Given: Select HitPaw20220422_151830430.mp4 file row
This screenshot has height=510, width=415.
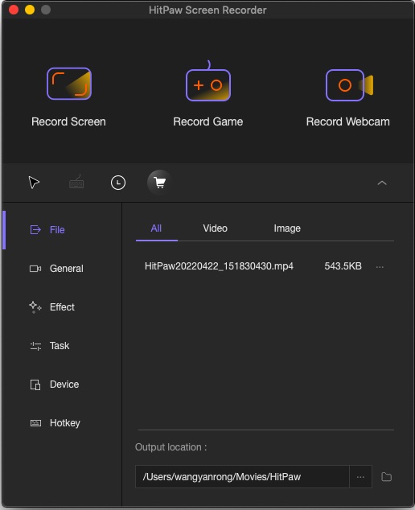Looking at the screenshot, I should click(x=265, y=266).
